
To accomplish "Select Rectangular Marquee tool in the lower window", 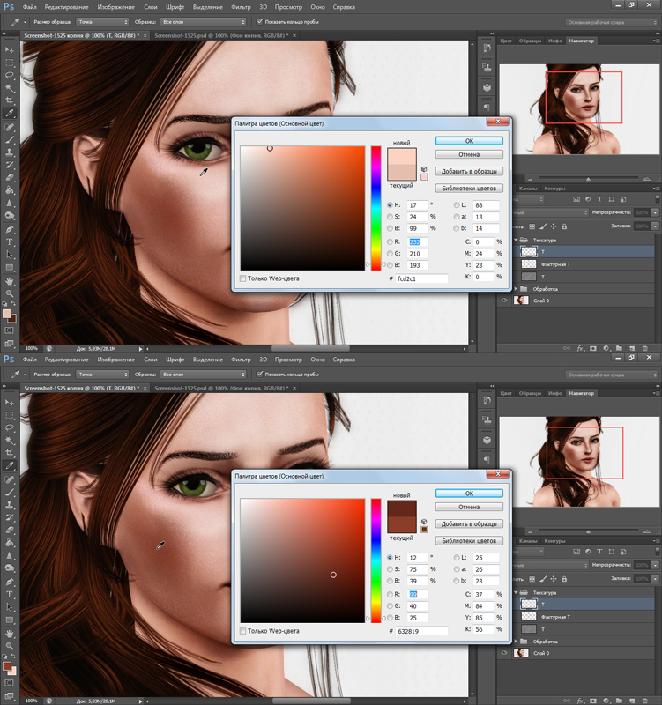I will (10, 415).
